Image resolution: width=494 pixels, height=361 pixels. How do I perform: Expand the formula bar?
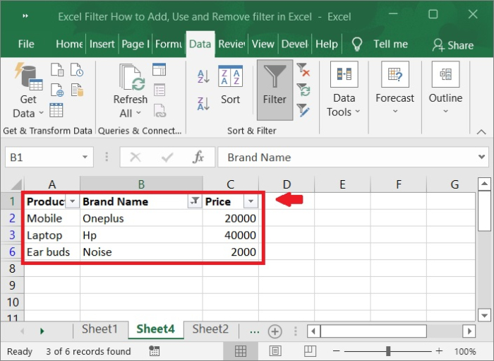pos(481,157)
